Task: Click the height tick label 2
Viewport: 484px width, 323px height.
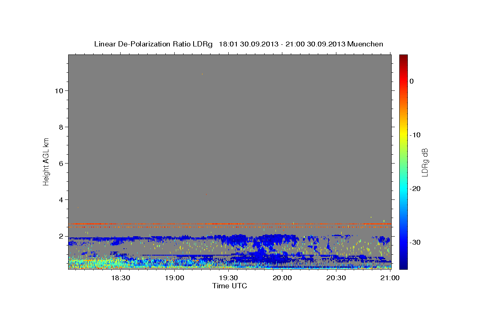Action: click(x=61, y=236)
